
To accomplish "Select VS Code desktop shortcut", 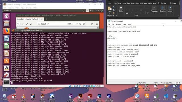I will pos(166,97).
